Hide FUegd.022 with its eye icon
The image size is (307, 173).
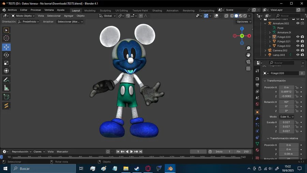click(x=298, y=46)
